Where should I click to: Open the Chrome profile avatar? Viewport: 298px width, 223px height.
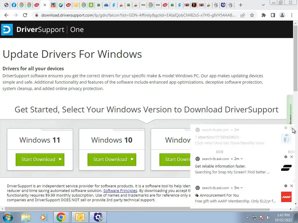point(282,15)
